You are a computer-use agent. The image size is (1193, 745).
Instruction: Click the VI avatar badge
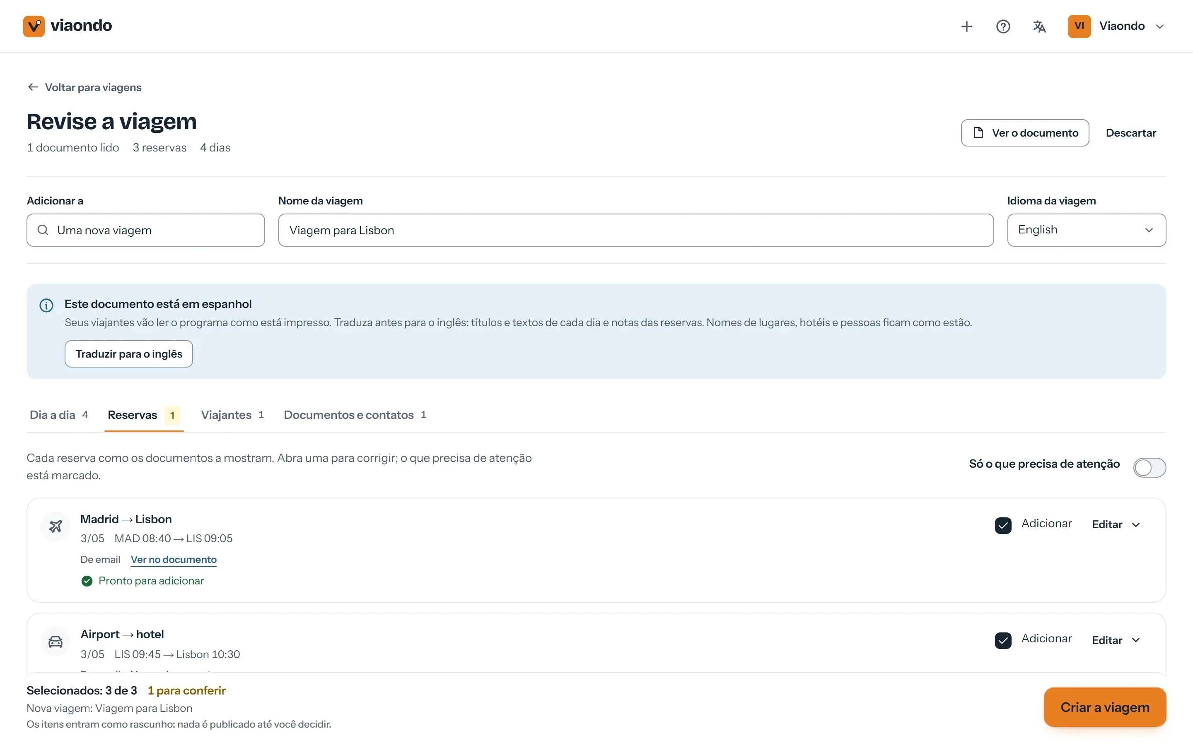1079,26
